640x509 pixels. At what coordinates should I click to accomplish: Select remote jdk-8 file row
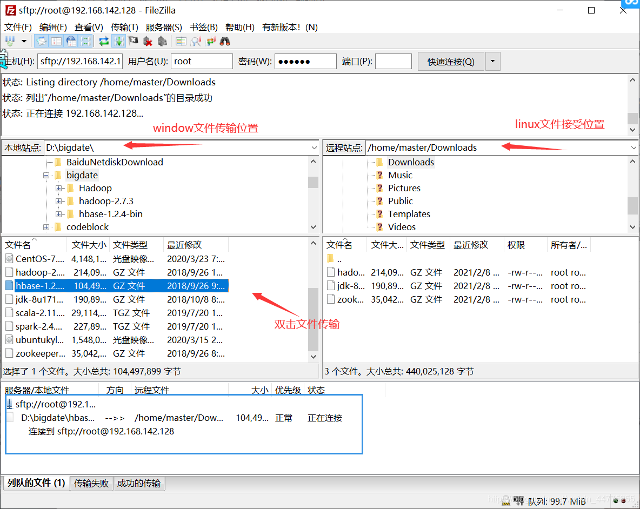457,286
